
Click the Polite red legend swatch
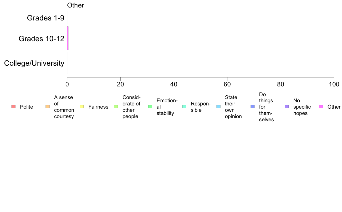(14, 107)
